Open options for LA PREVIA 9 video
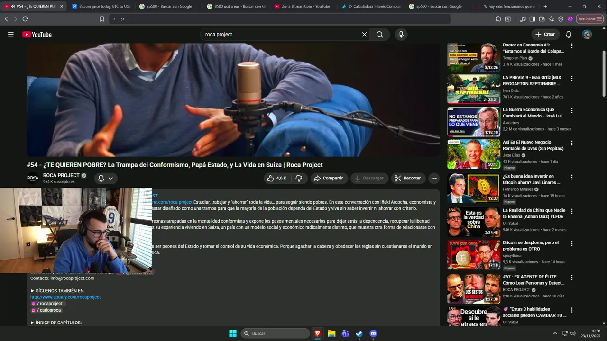This screenshot has height=341, width=607. (571, 78)
